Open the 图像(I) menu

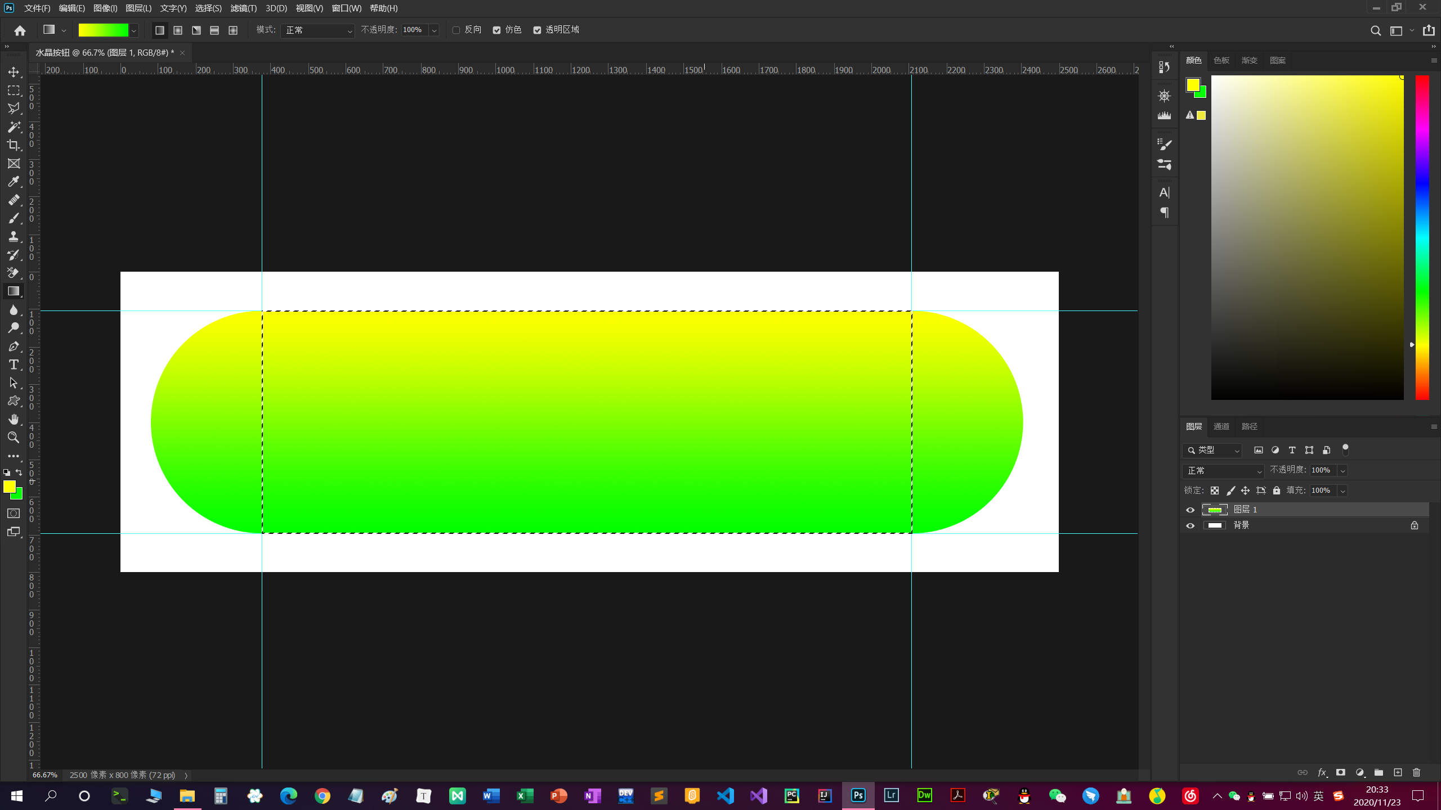click(105, 8)
